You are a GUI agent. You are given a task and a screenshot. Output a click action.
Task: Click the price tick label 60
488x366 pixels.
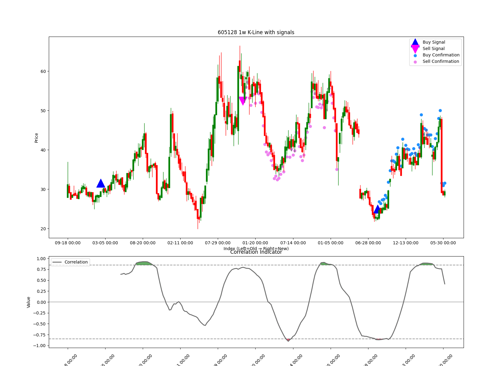[x=43, y=71]
